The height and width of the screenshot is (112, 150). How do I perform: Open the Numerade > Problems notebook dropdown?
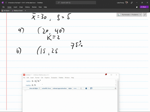pyautogui.click(x=129, y=15)
